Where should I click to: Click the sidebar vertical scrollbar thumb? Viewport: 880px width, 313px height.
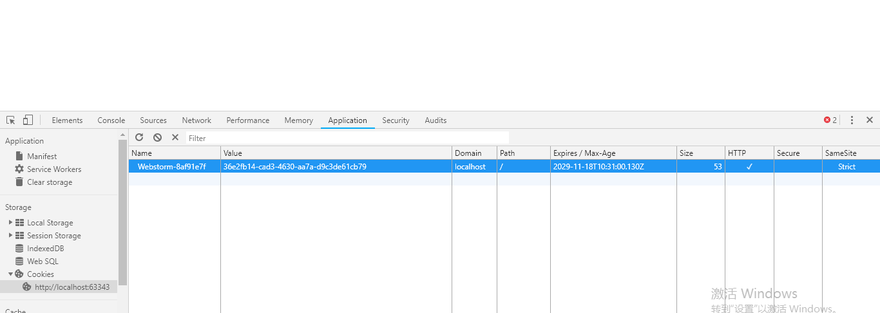(123, 213)
